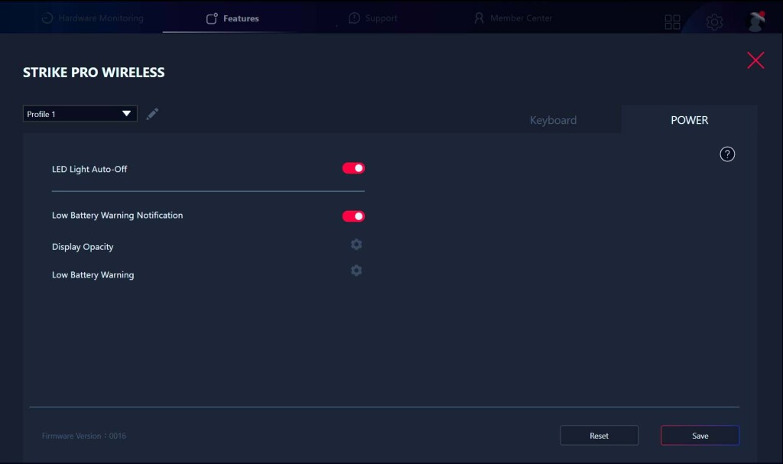783x464 pixels.
Task: Close the Strike Pro Wireless panel
Action: (755, 60)
